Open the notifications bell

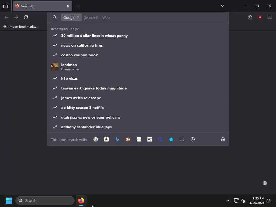point(268,201)
